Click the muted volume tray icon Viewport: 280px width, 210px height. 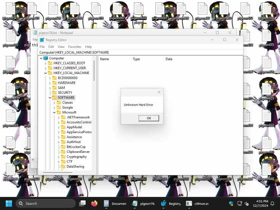pos(247,203)
